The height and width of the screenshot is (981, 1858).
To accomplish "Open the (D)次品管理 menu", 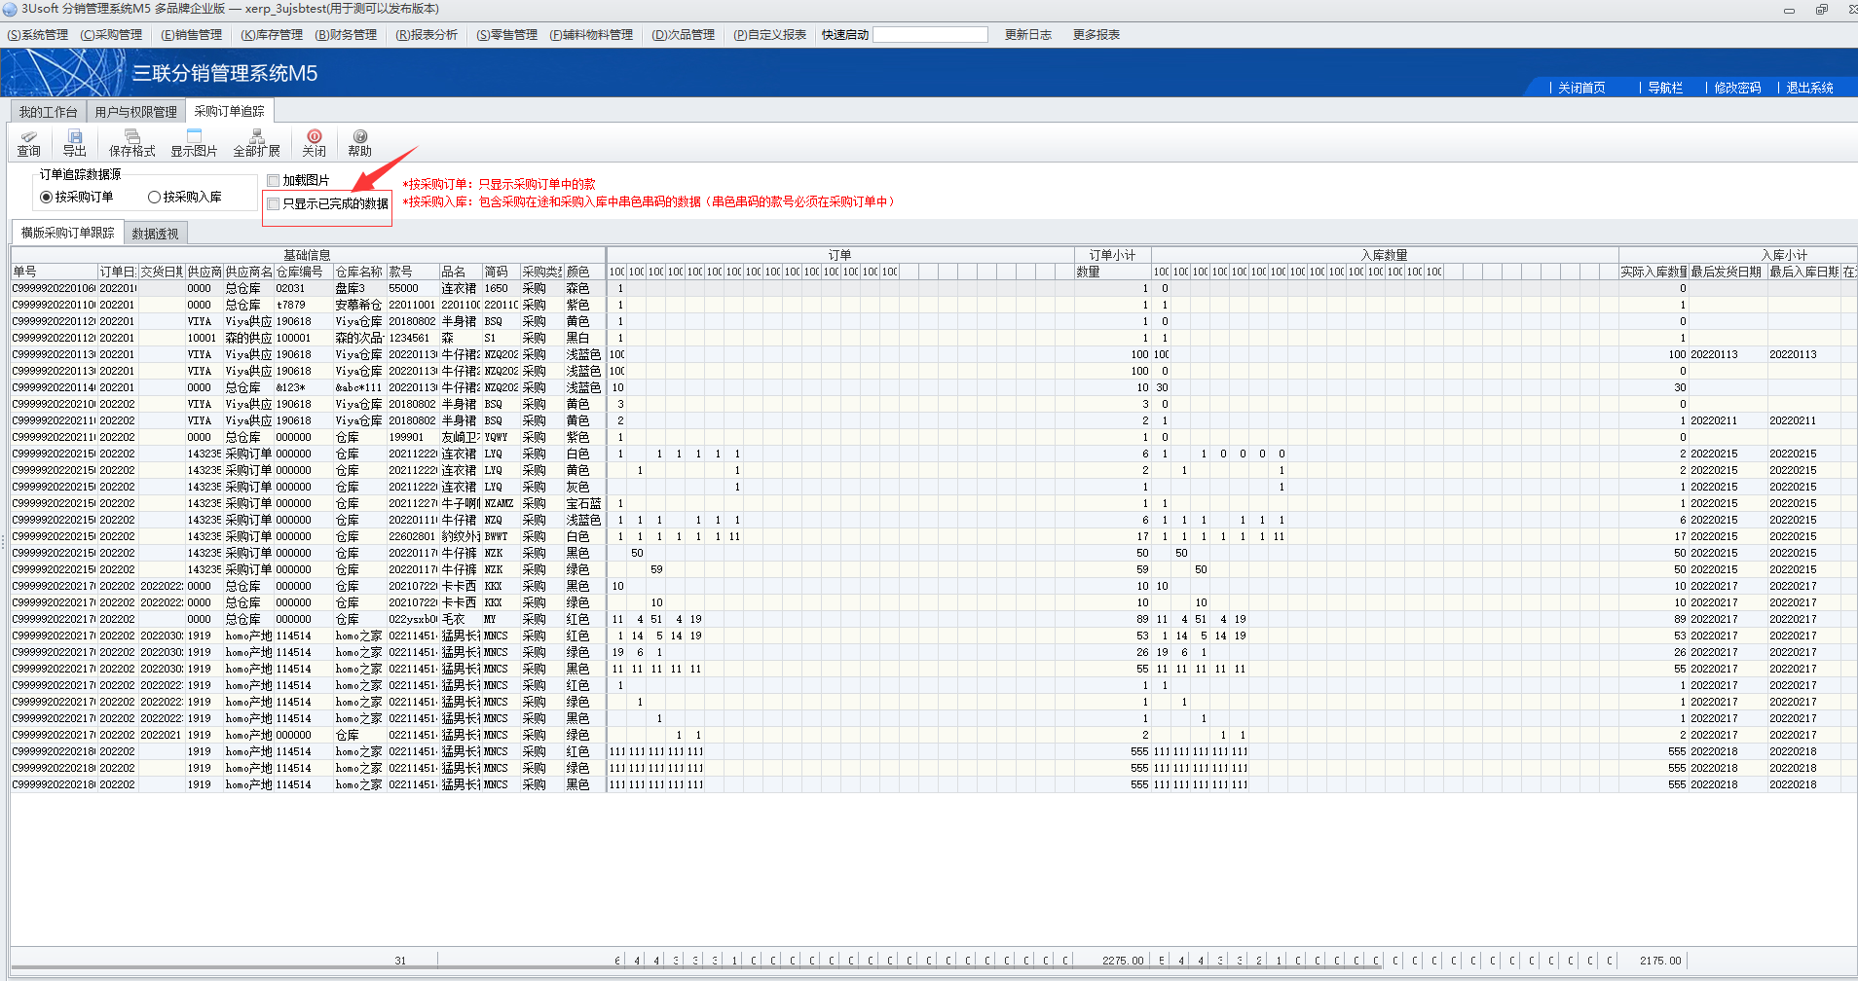I will coord(683,35).
